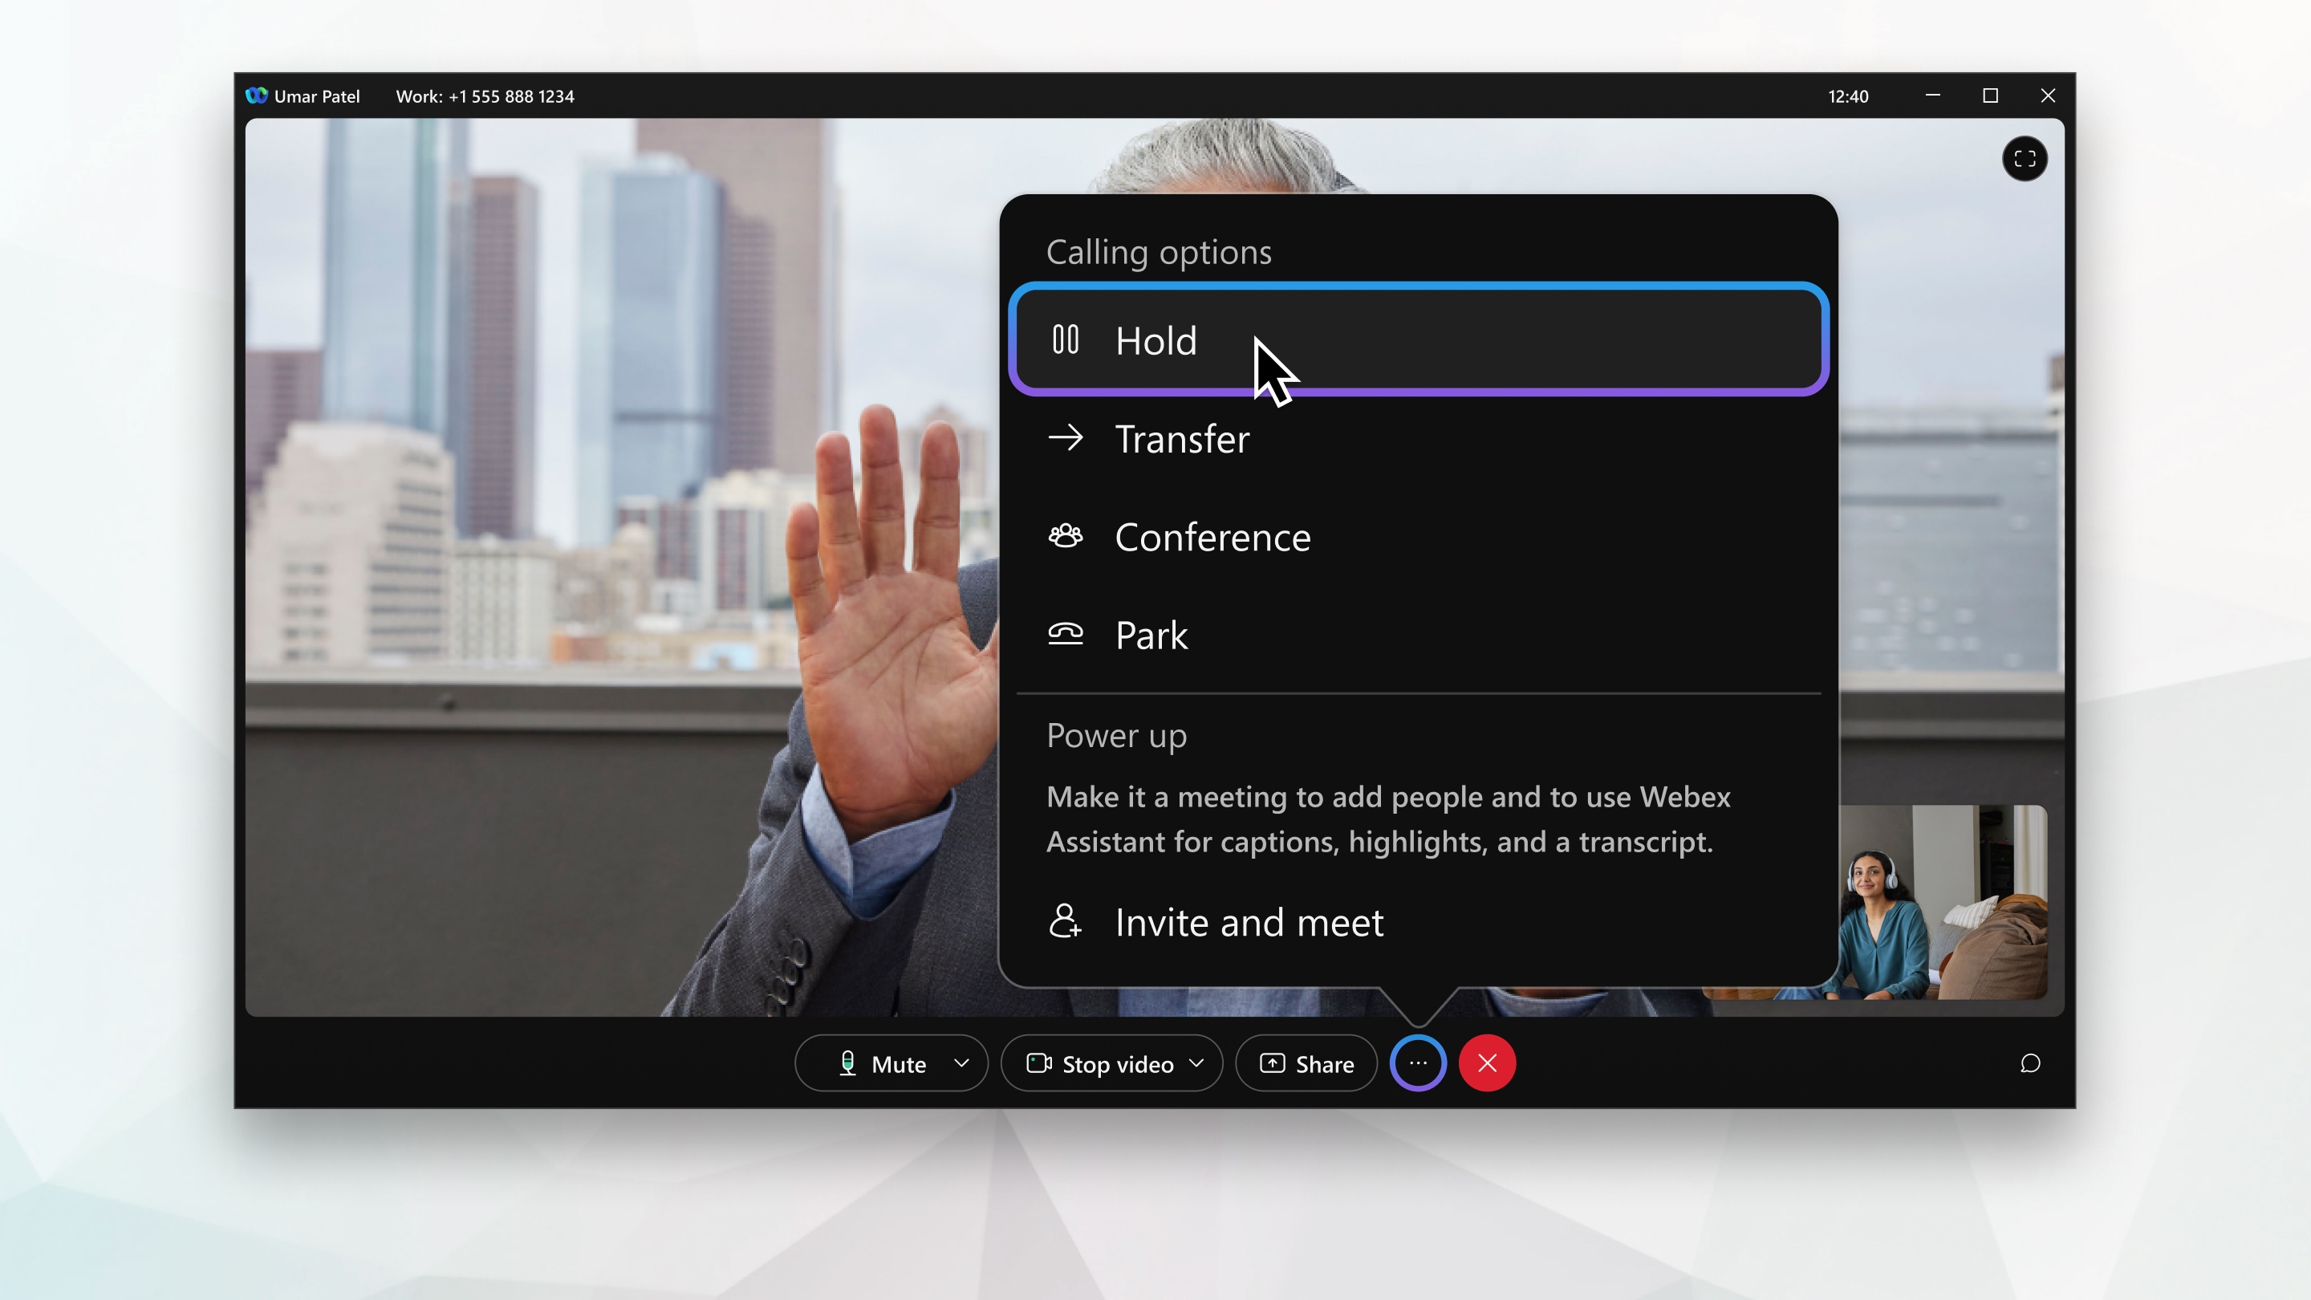The height and width of the screenshot is (1300, 2311).
Task: Click the people icon beside Conference
Action: point(1065,537)
